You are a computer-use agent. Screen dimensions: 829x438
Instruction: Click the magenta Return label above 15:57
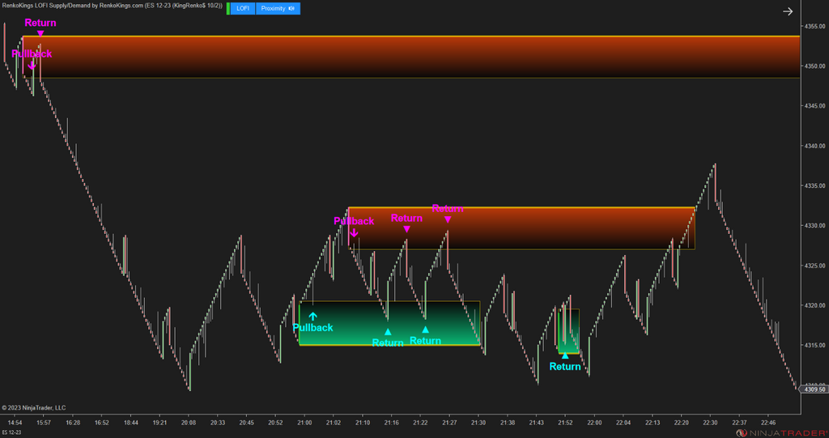(x=40, y=23)
